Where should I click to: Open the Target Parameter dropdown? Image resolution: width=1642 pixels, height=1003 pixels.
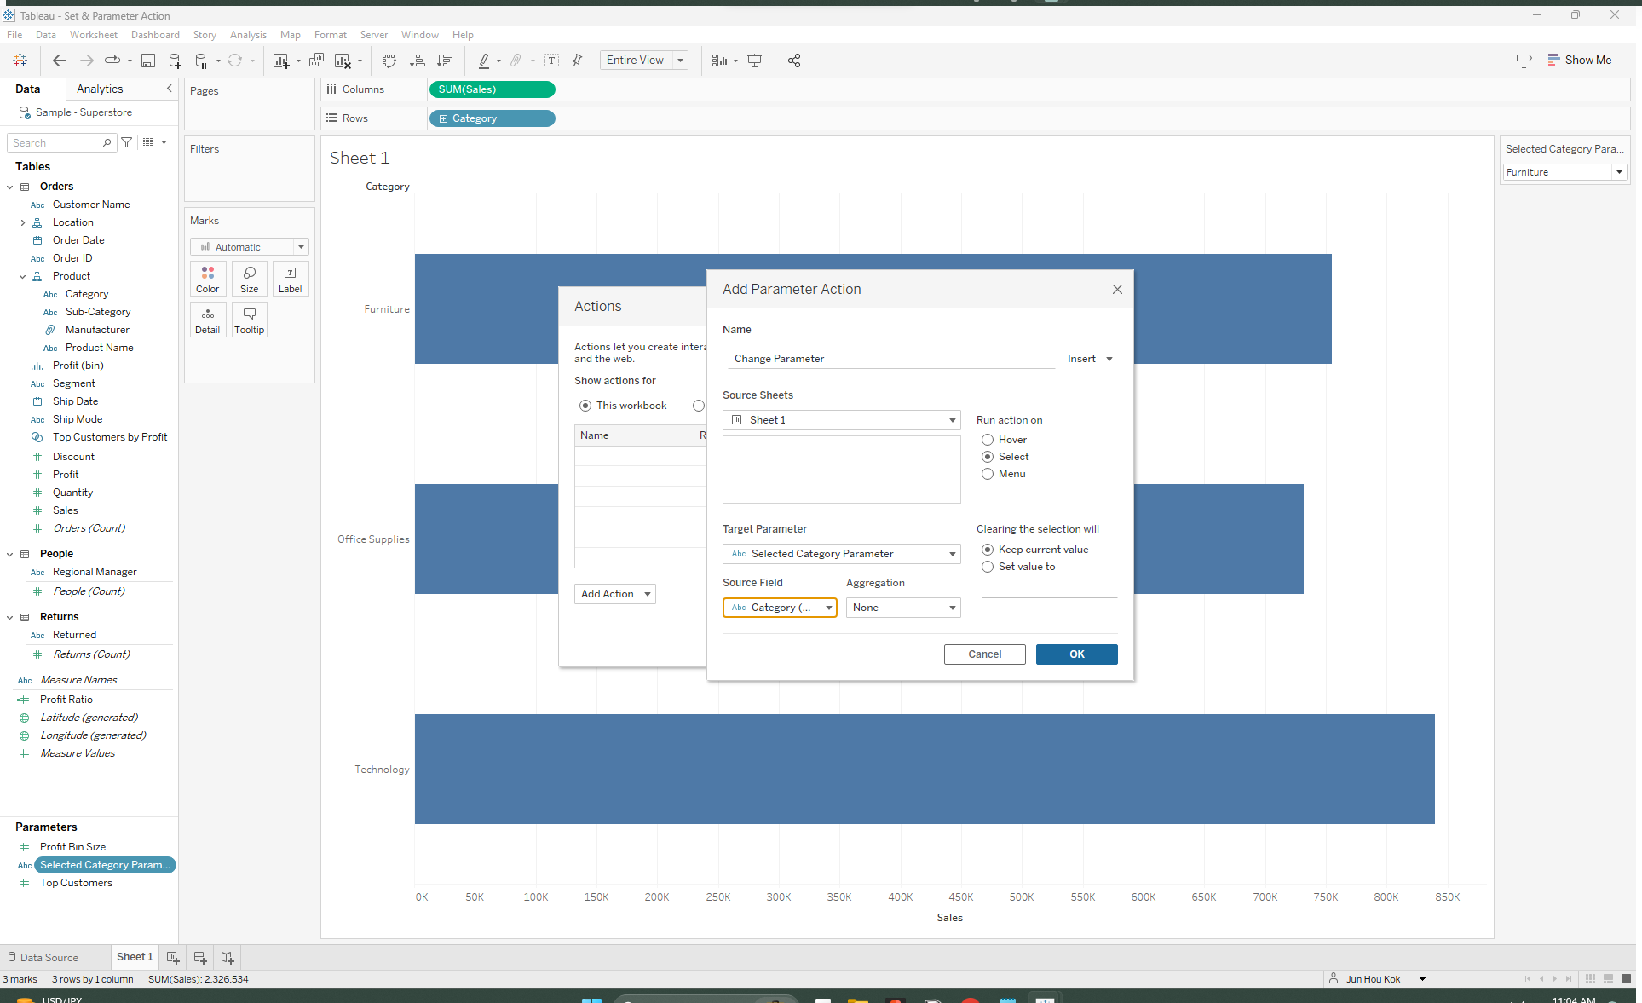841,554
